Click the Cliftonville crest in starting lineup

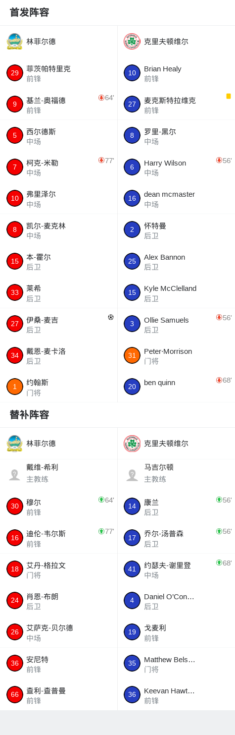click(132, 42)
